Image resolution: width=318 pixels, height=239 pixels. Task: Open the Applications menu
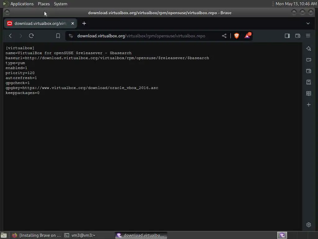tap(22, 4)
